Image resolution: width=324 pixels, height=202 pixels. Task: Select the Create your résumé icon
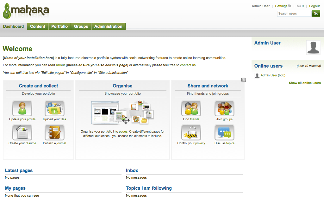pos(22,133)
